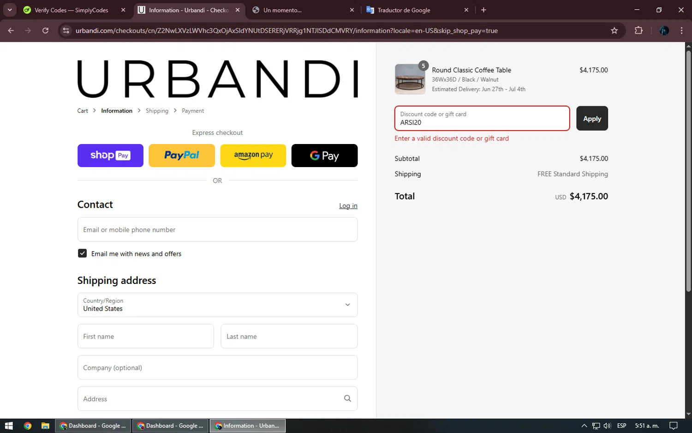Click the $4,175.00 total amount
The height and width of the screenshot is (433, 692).
pos(589,196)
